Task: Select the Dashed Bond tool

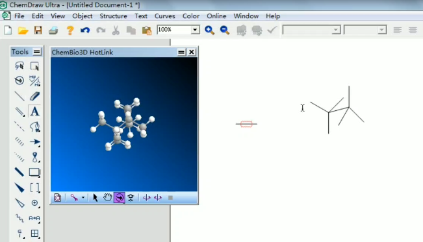Action: coord(19,127)
